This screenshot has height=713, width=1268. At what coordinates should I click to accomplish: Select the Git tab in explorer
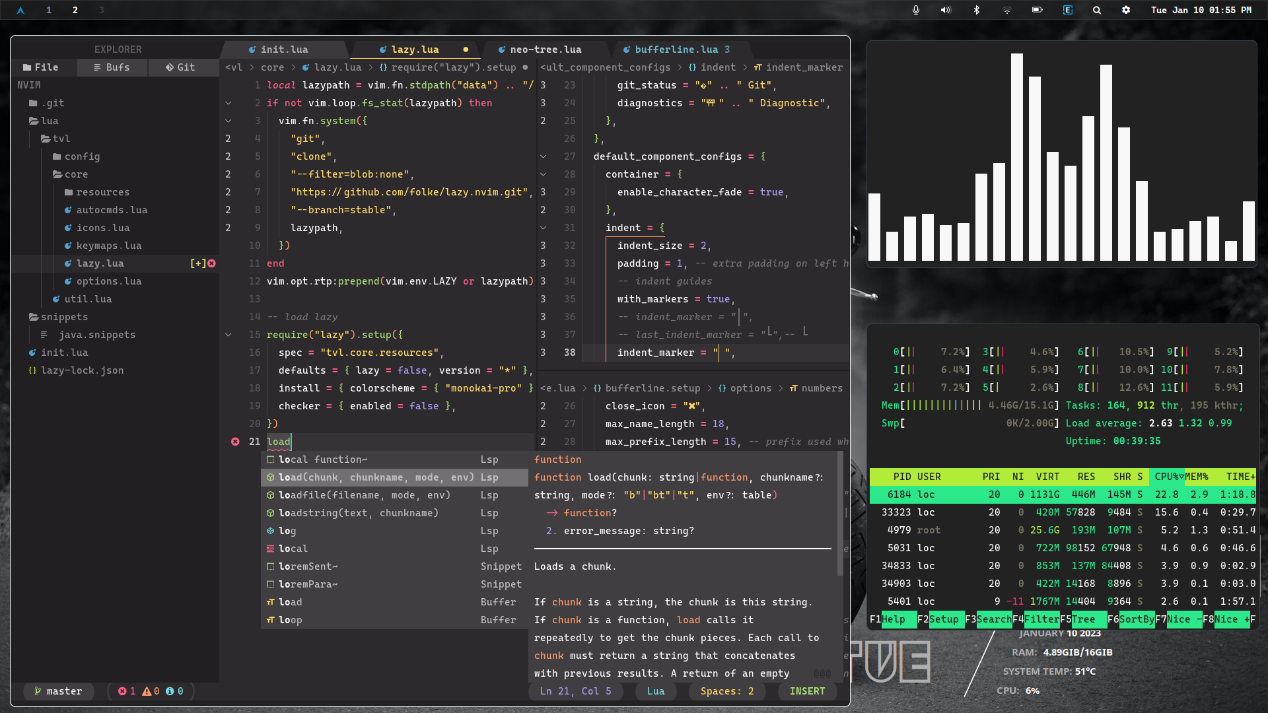pyautogui.click(x=182, y=67)
